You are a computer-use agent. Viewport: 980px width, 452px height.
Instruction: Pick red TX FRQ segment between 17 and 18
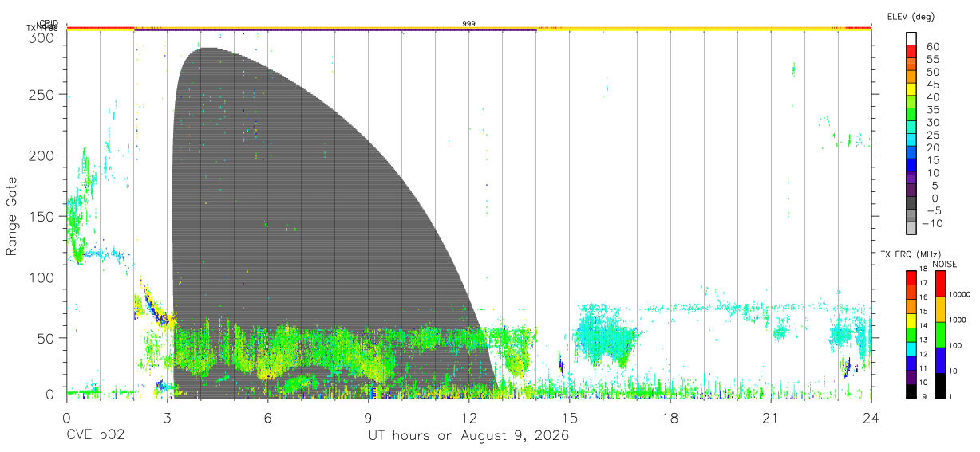click(911, 278)
